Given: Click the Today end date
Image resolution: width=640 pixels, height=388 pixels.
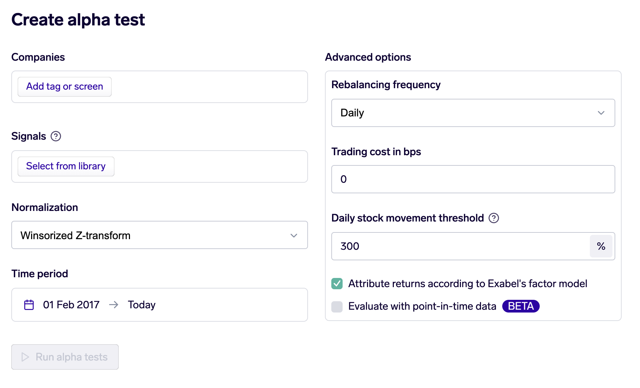Looking at the screenshot, I should pos(142,305).
